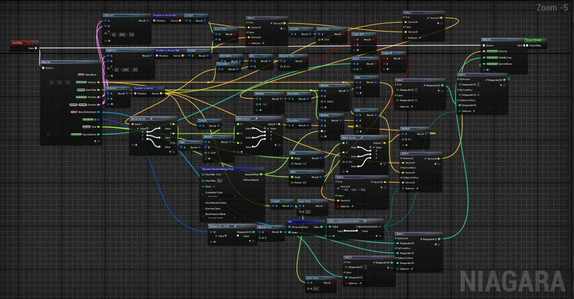
Task: Toggle the BeesBack checkbox in Map Get
Action: click(x=99, y=75)
